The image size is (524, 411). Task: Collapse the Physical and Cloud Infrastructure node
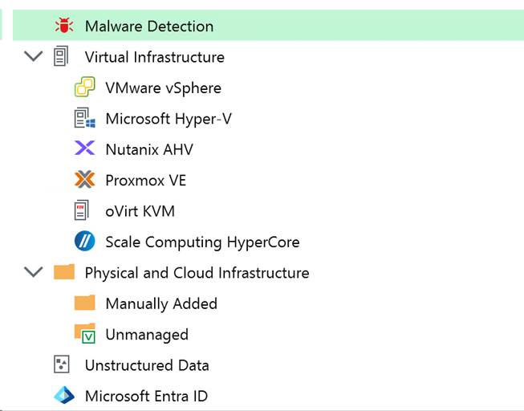tap(33, 272)
